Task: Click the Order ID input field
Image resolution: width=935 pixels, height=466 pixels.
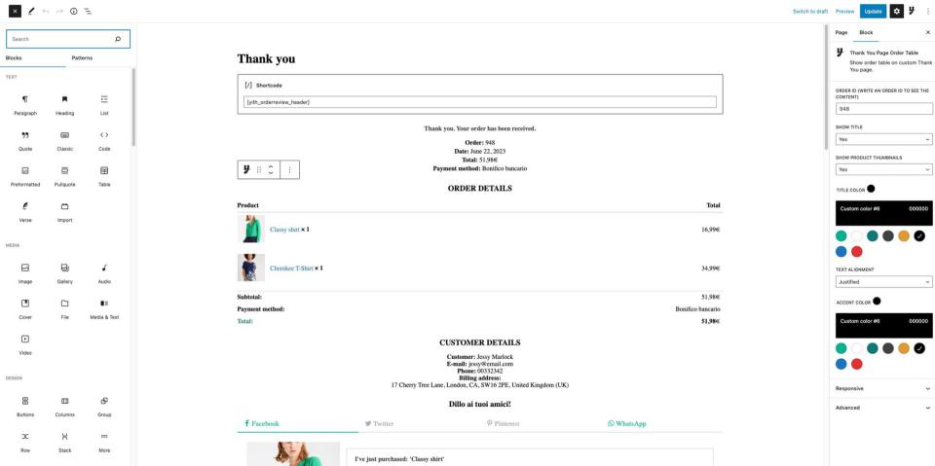Action: coord(883,108)
